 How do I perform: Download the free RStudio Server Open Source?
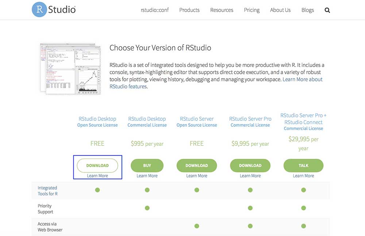(197, 165)
